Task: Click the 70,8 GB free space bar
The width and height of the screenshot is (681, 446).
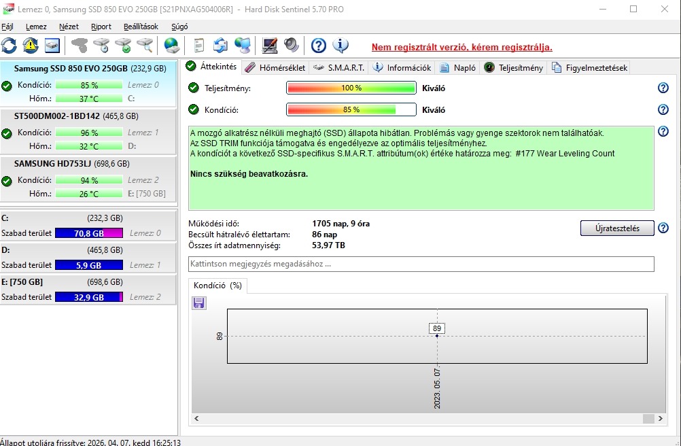Action: pyautogui.click(x=89, y=233)
